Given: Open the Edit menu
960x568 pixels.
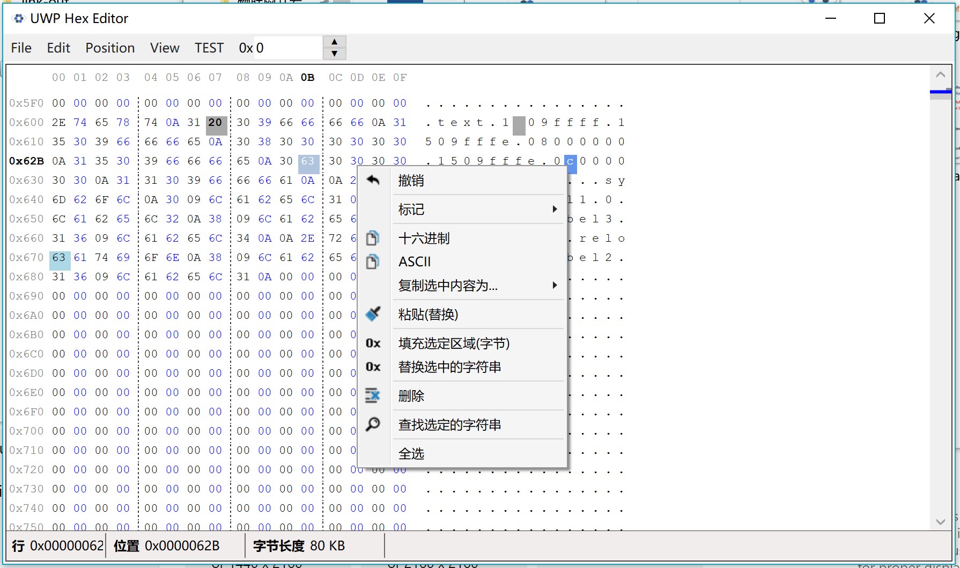Looking at the screenshot, I should point(58,48).
